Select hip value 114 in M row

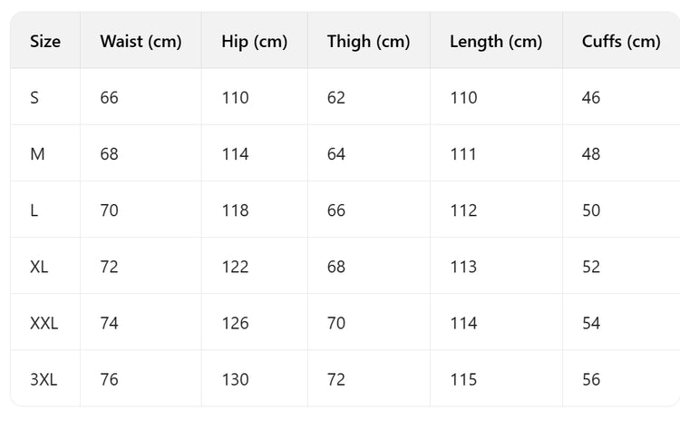[235, 154]
